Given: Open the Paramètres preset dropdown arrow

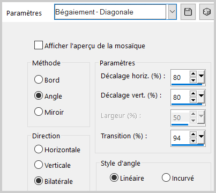Looking at the screenshot, I should click(172, 12).
